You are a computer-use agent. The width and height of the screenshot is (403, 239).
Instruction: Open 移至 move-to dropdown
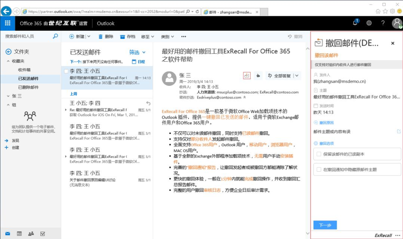click(x=148, y=37)
